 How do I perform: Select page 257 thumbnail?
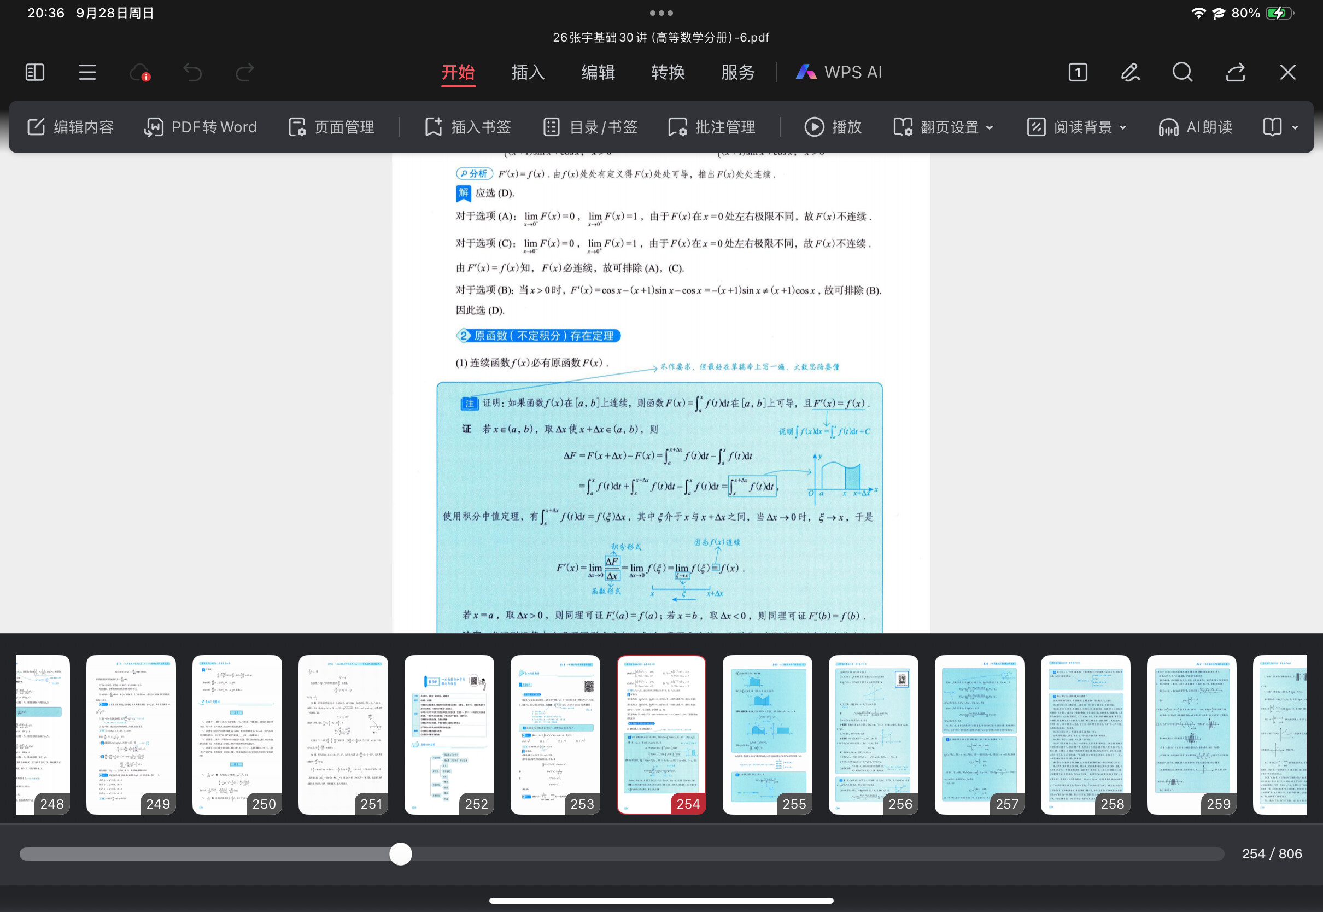[979, 735]
